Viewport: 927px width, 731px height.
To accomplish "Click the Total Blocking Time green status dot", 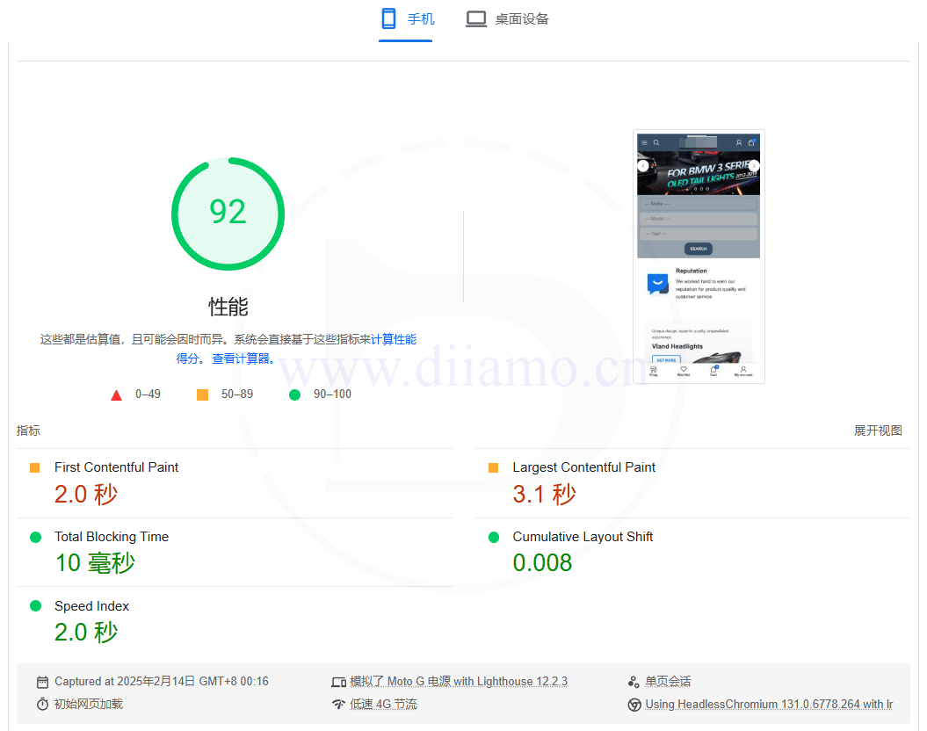I will (36, 537).
